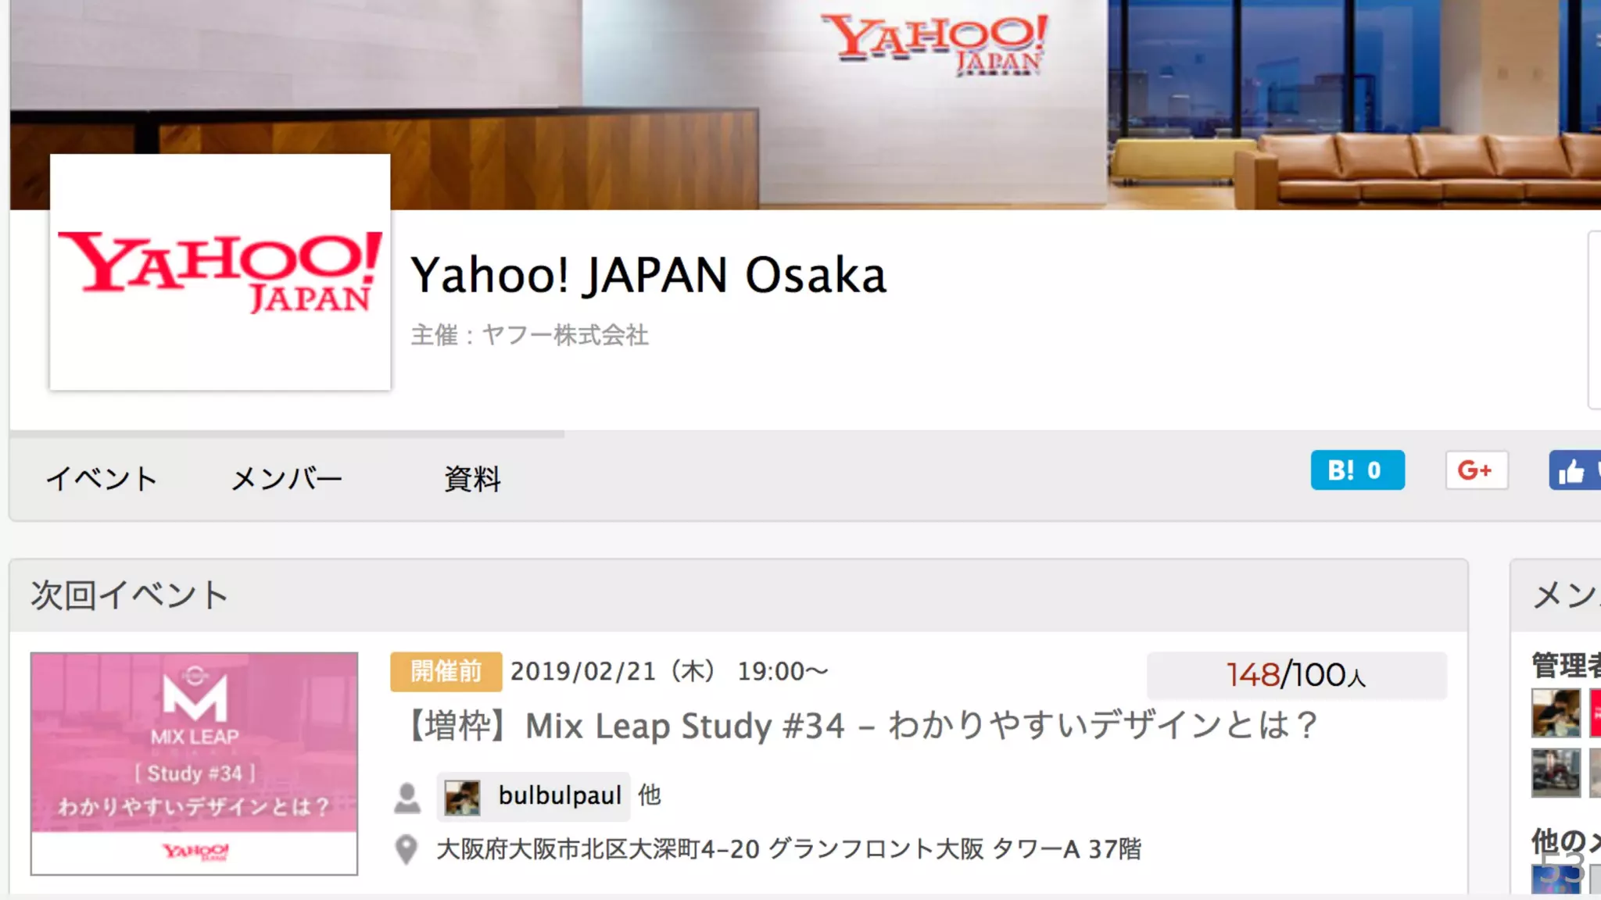This screenshot has height=900, width=1601.
Task: Open the Yahoo! JAPAN Osaka group title
Action: [648, 275]
